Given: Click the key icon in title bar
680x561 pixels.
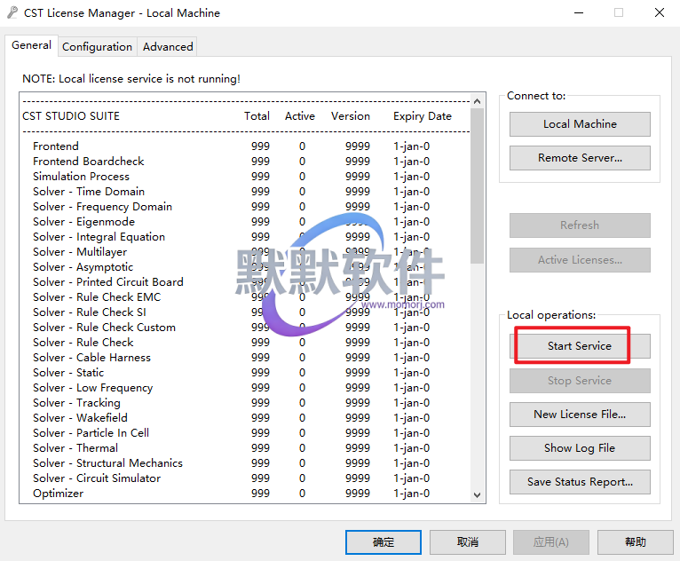Looking at the screenshot, I should [x=12, y=13].
